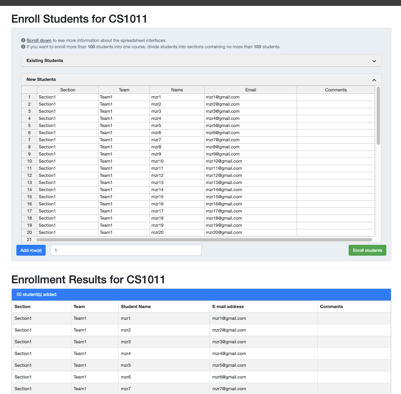This screenshot has width=401, height=394.
Task: Select the Email column header in the spreadsheet
Action: click(250, 90)
